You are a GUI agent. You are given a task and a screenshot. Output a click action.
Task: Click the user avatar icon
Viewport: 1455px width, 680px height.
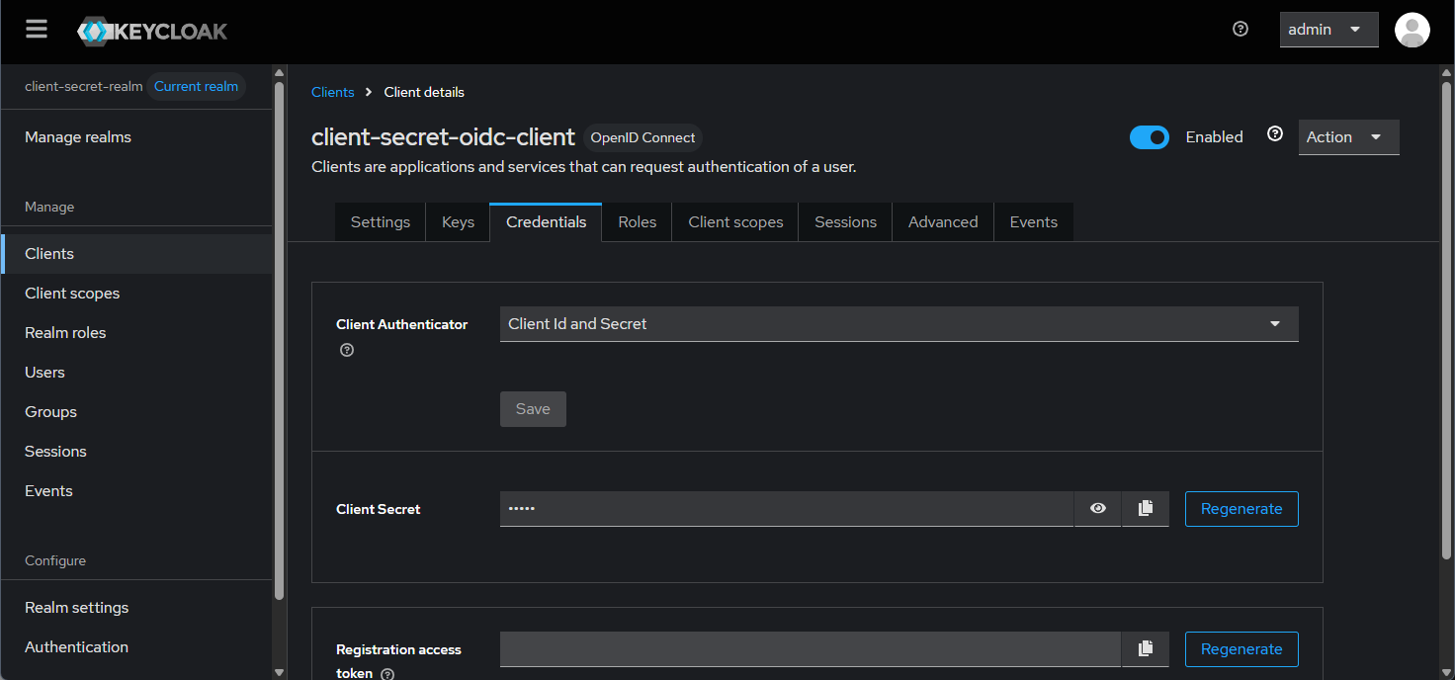[x=1412, y=30]
